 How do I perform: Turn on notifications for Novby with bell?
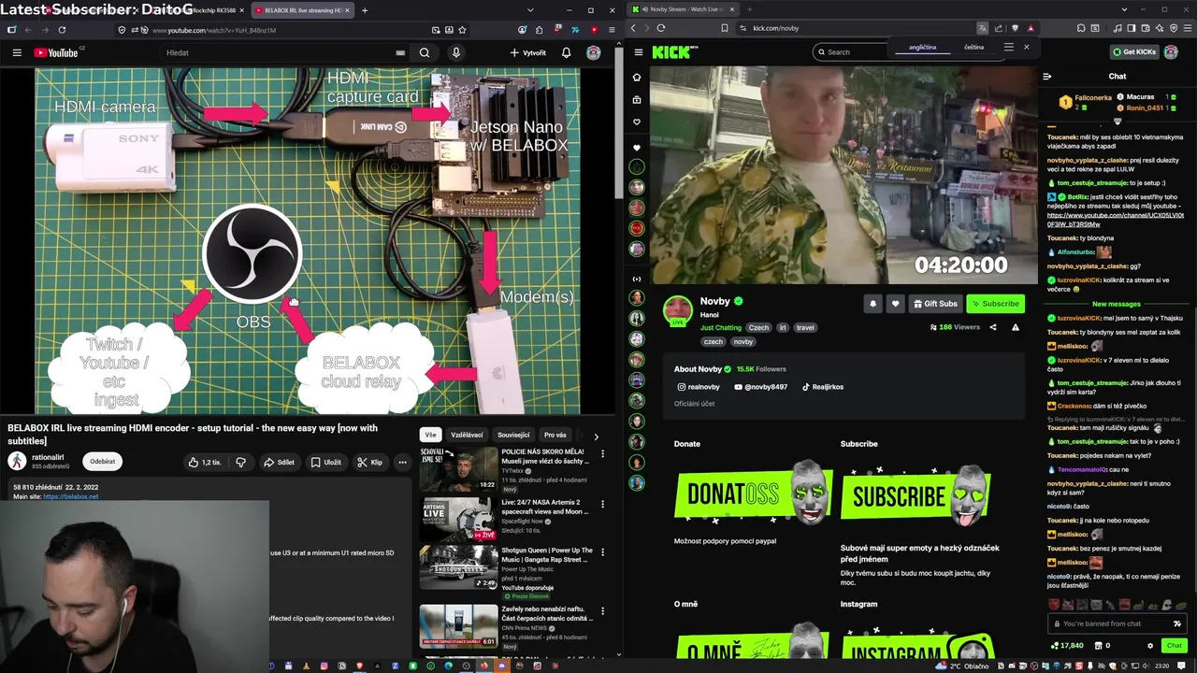(873, 304)
